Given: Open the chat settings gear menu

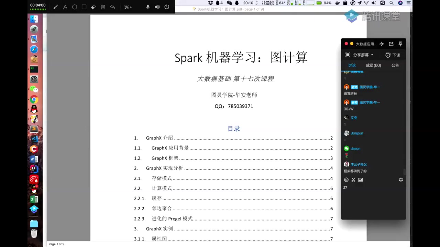Looking at the screenshot, I should (x=401, y=179).
